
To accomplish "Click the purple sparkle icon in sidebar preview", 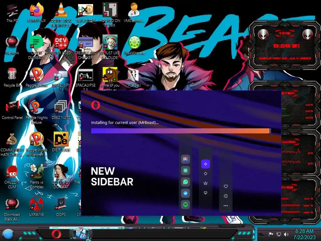I will [206, 164].
